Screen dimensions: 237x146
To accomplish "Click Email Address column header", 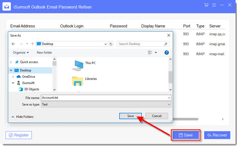I will click(x=23, y=26).
